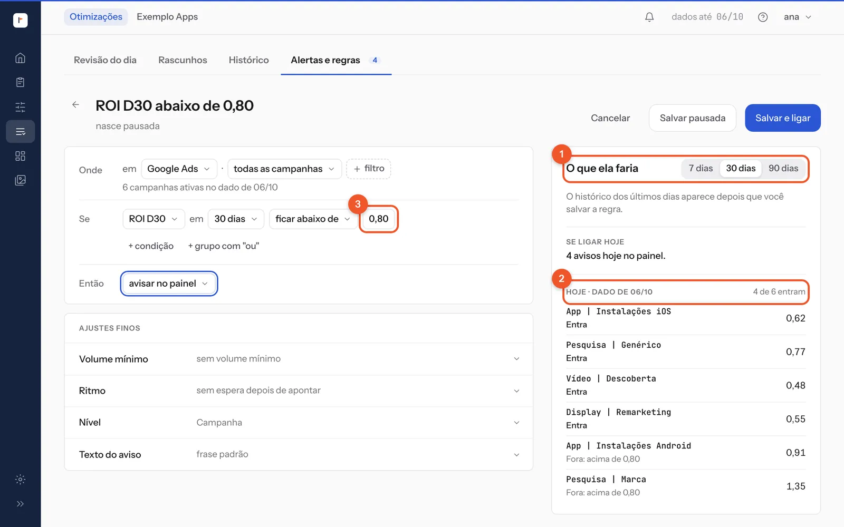Click the app logo in the sidebar

coord(20,20)
